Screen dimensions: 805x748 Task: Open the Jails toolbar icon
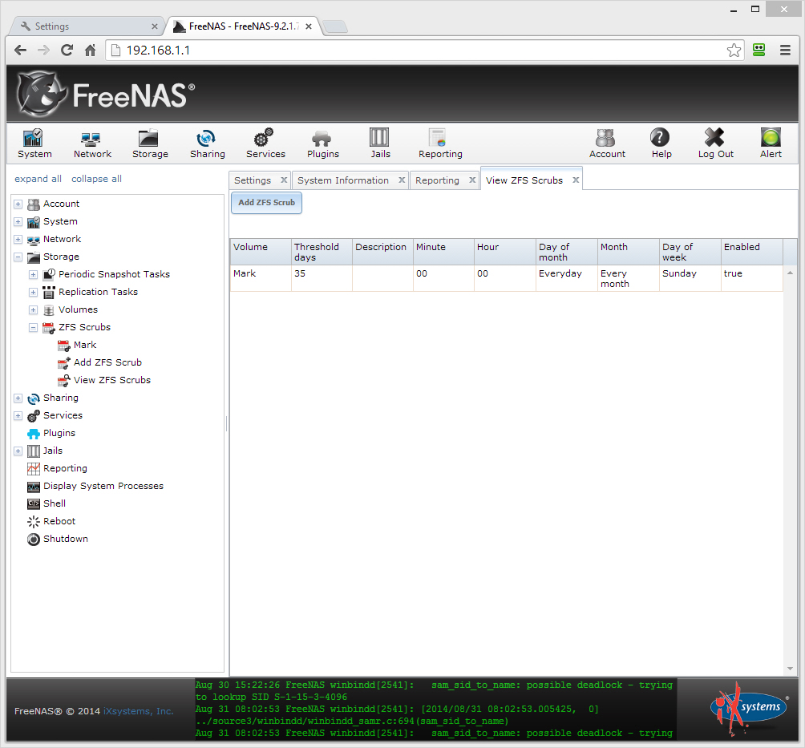pos(380,144)
